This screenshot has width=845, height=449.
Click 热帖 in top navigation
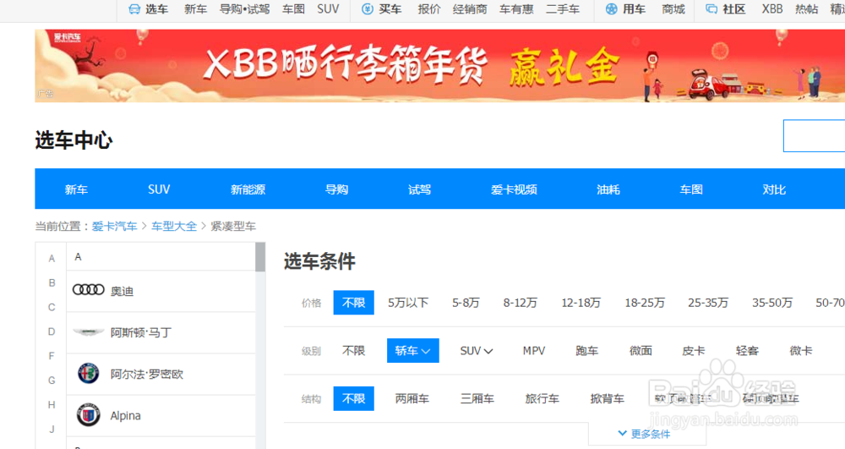806,9
